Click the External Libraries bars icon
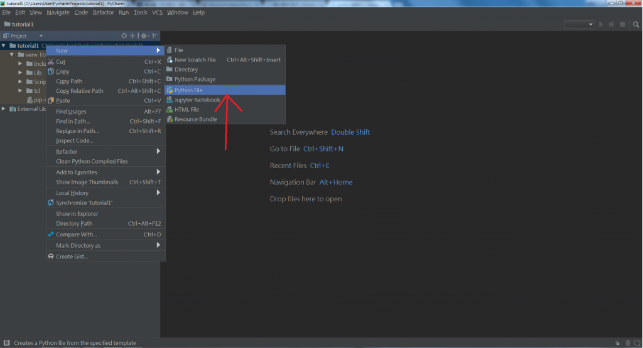The image size is (643, 348). click(13, 109)
